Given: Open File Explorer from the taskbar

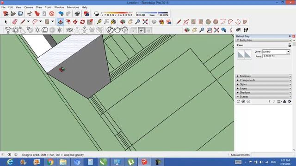Looking at the screenshot, I should 63,162.
